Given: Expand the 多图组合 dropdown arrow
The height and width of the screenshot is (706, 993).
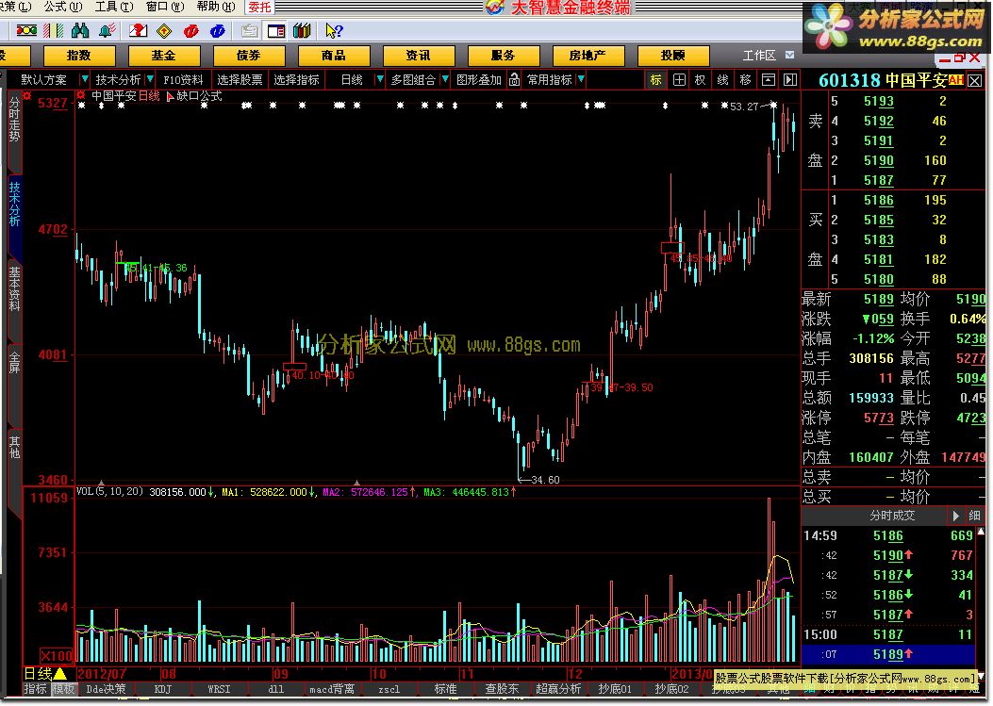Looking at the screenshot, I should 445,80.
